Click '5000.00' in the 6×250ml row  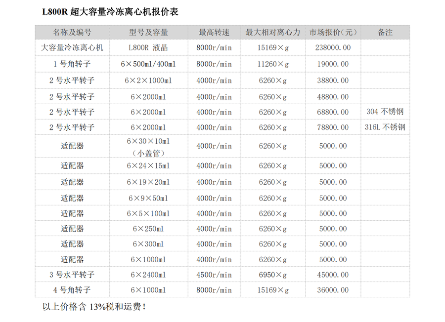coord(333,229)
